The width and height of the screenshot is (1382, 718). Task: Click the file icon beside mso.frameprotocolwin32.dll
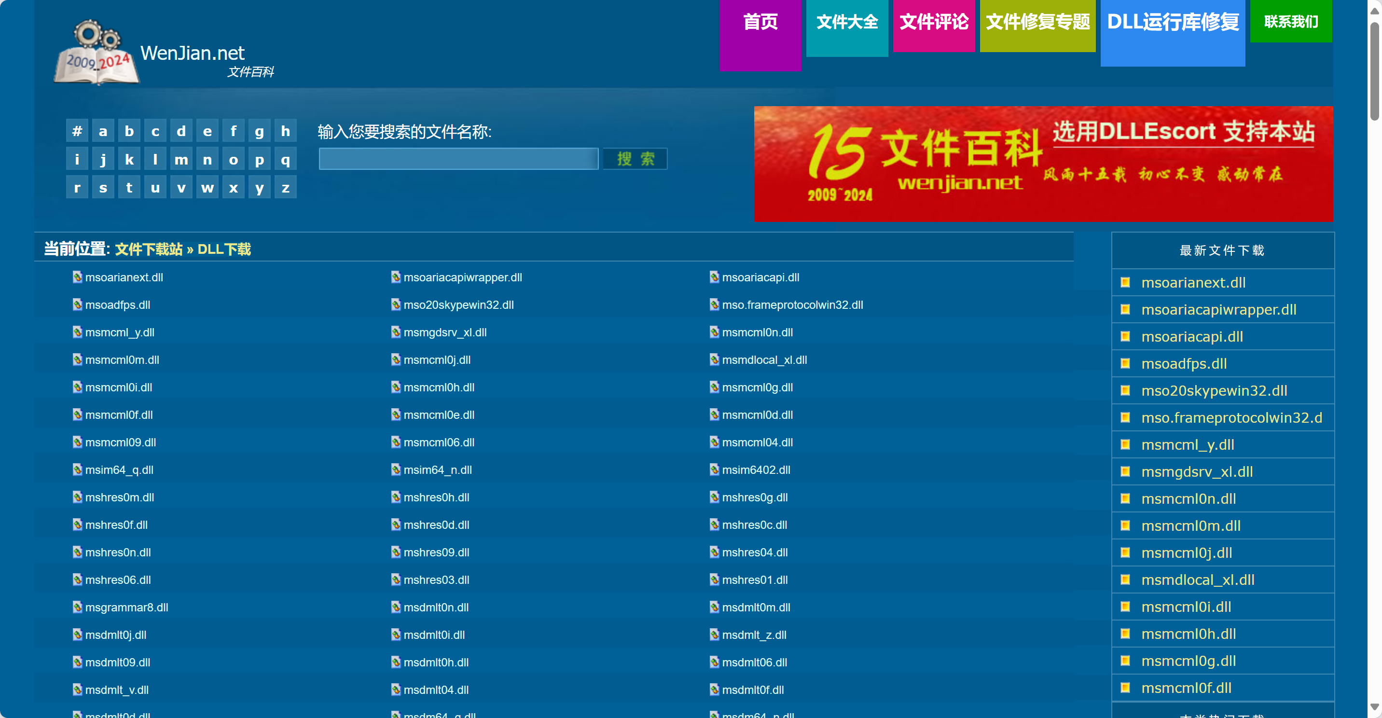tap(714, 304)
